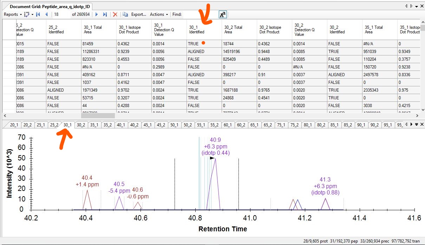Click the copy grid data icon
Screen dimensions: 425x245
coord(125,14)
